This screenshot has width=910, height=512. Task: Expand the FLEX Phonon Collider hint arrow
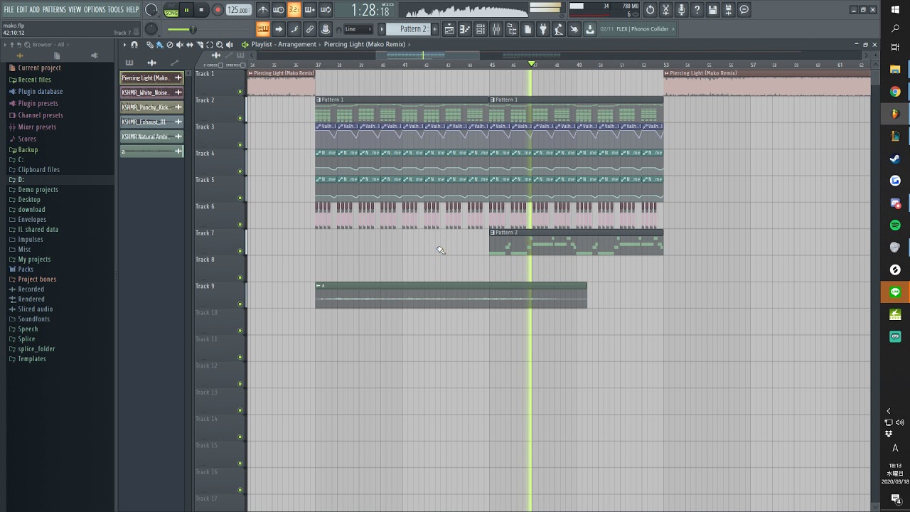[673, 29]
